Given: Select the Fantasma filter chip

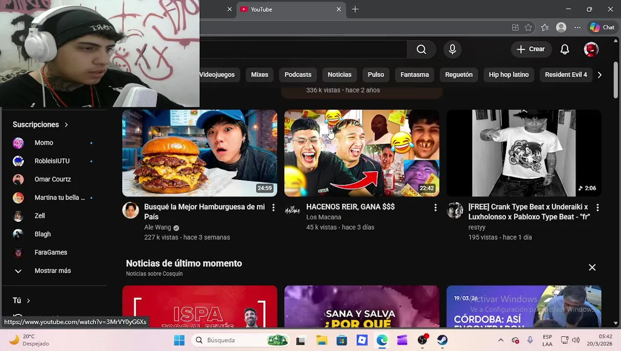Looking at the screenshot, I should [414, 75].
